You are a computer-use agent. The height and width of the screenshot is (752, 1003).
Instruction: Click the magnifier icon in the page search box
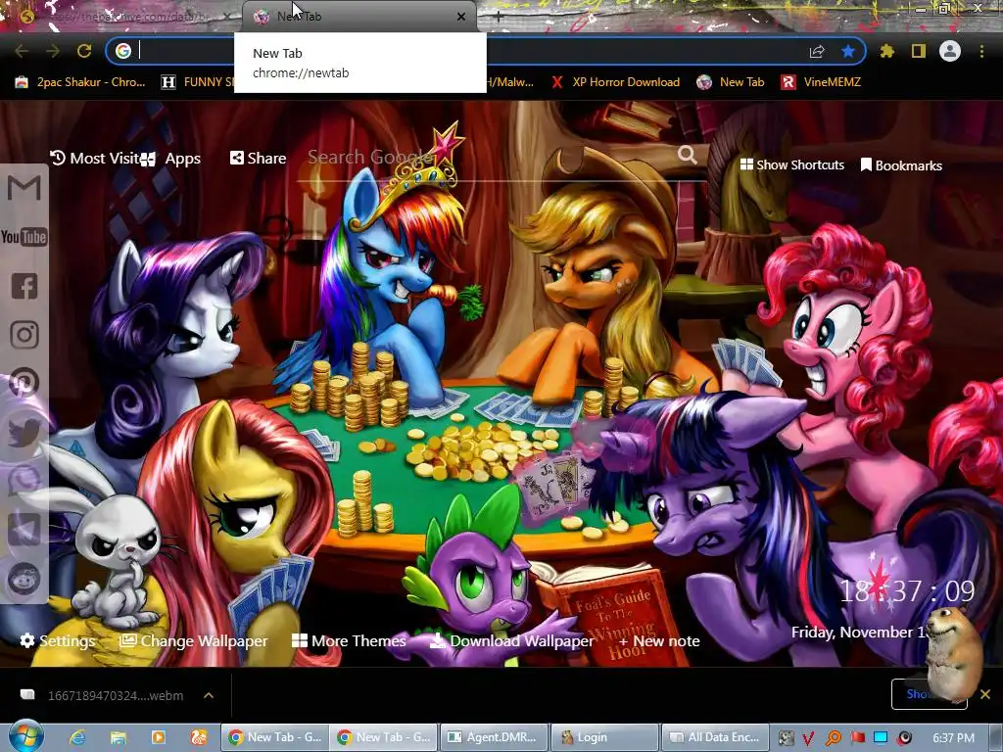tap(688, 154)
